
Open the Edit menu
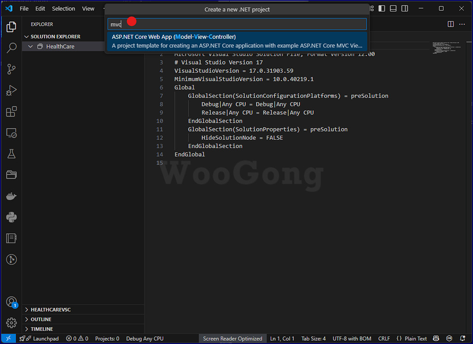[x=40, y=9]
